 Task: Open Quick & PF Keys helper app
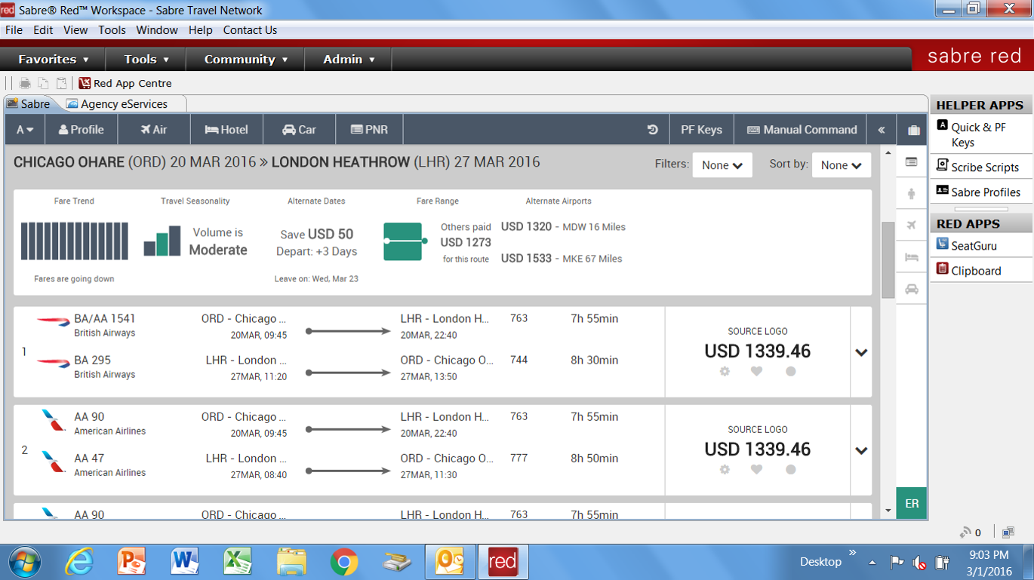tap(981, 134)
